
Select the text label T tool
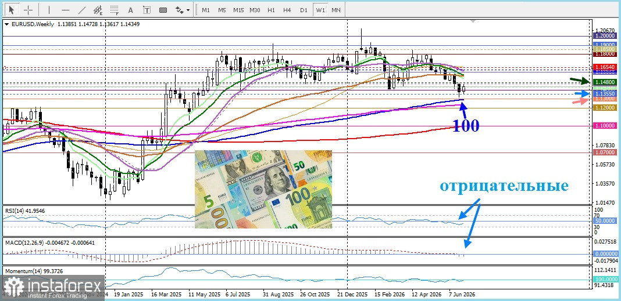147,10
